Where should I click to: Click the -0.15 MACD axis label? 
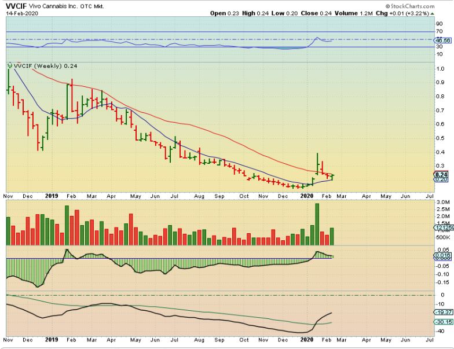443,282
